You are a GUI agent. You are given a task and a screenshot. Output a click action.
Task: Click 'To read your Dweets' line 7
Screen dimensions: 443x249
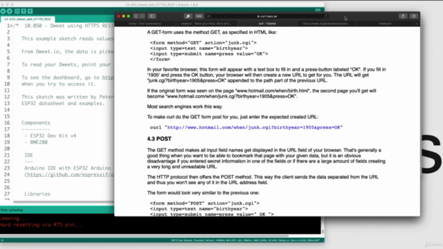coord(66,64)
